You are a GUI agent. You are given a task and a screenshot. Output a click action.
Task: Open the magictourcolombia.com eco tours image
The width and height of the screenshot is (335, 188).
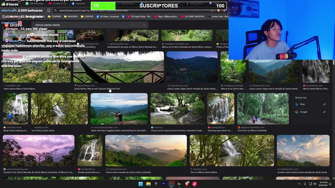[x=263, y=109]
